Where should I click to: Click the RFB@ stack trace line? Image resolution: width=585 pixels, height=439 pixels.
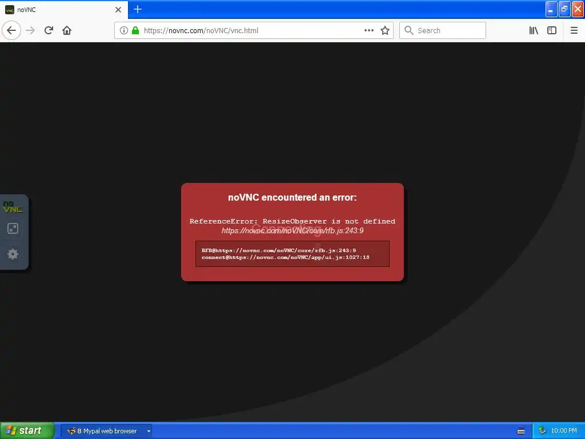[279, 250]
